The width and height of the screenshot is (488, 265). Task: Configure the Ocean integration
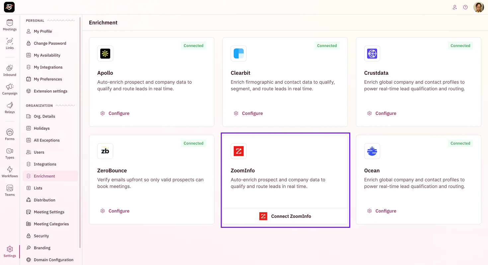[382, 211]
